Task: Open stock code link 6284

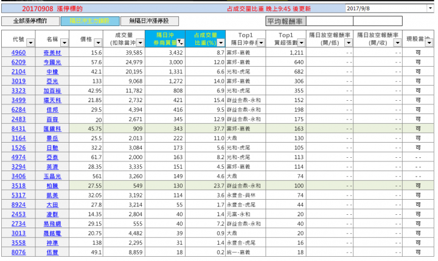Action: click(18, 110)
